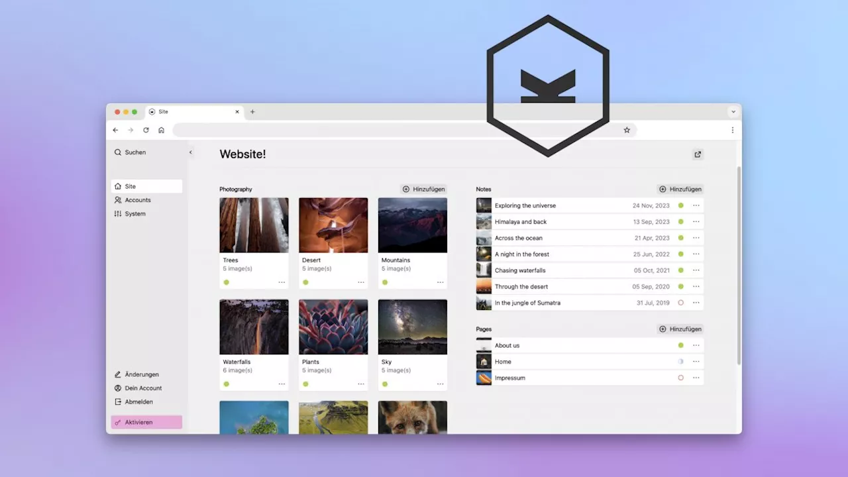Toggle the green status dot of Trees
Viewport: 848px width, 477px height.
[226, 282]
